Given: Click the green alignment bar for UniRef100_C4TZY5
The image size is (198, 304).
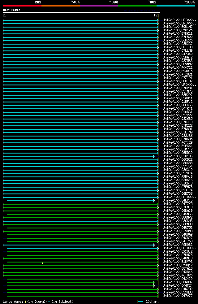Looking at the screenshot, I should tap(81, 204).
